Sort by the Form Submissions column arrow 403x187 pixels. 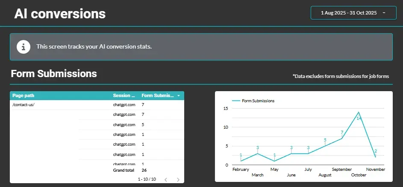point(179,95)
